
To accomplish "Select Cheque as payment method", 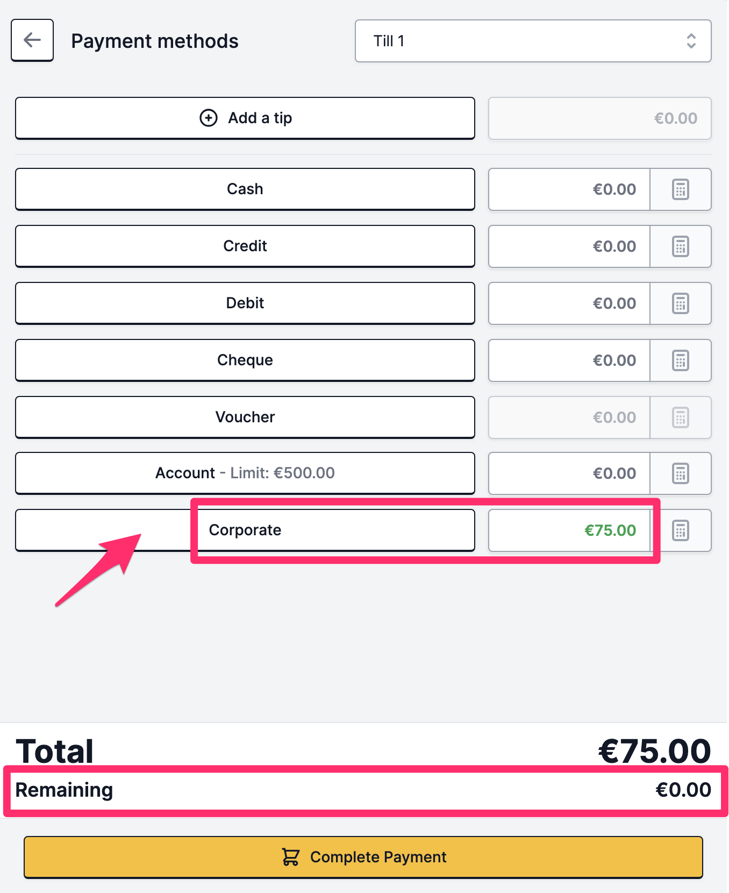I will [245, 360].
